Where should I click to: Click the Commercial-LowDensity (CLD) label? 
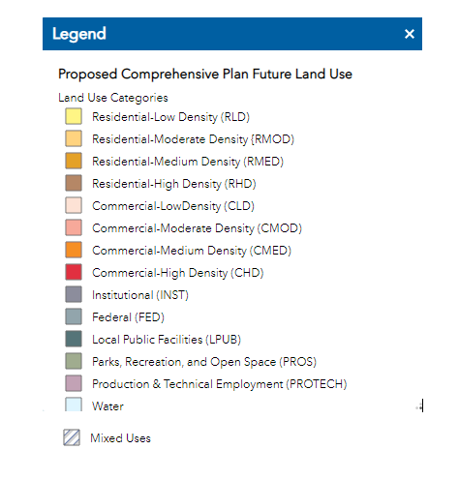click(x=173, y=206)
